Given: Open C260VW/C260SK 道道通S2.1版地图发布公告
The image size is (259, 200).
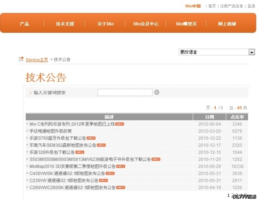Looking at the screenshot, I should tap(72, 187).
